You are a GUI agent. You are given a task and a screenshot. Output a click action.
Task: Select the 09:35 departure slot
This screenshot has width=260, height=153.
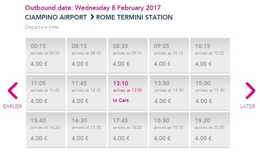[169, 55]
